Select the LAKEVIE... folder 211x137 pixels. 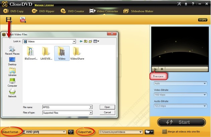[46, 53]
